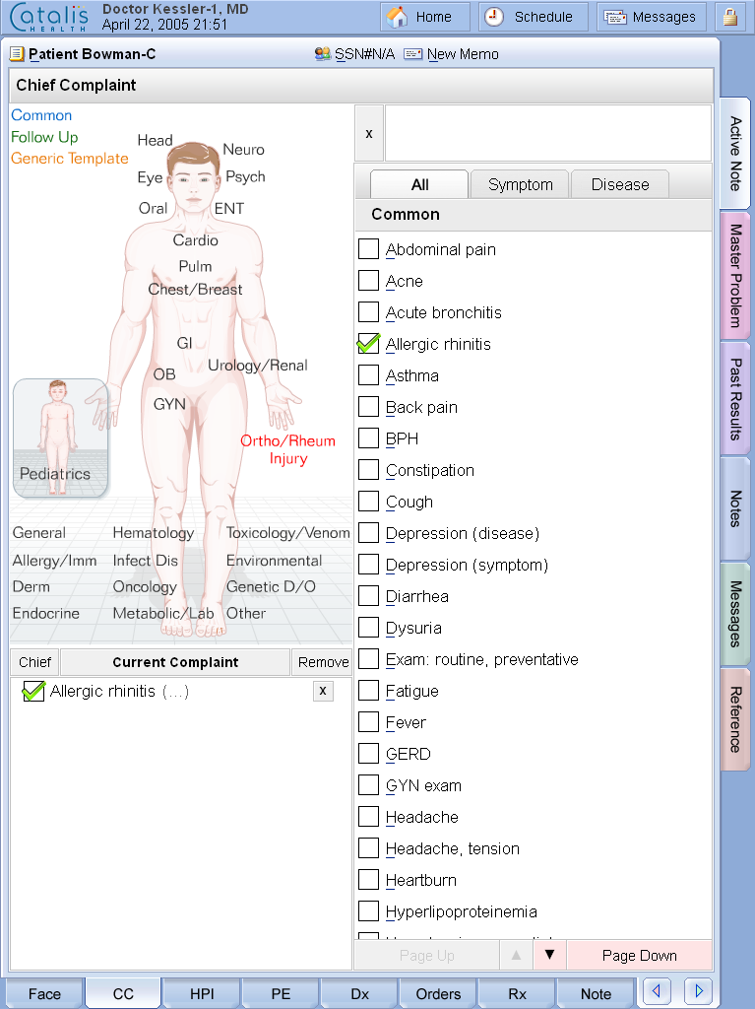Open the Pediatrics child figure panel
The image size is (755, 1009).
60,438
